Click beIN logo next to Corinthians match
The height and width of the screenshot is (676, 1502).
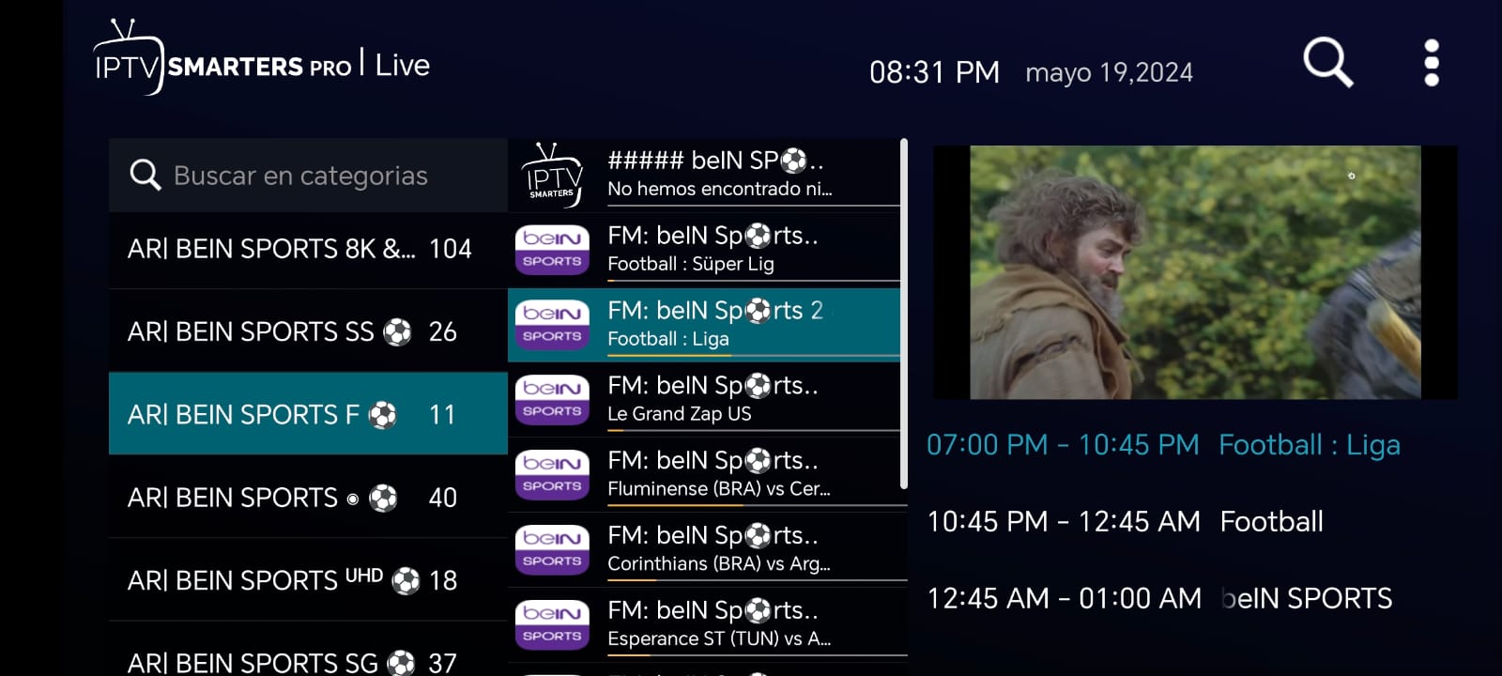point(552,550)
